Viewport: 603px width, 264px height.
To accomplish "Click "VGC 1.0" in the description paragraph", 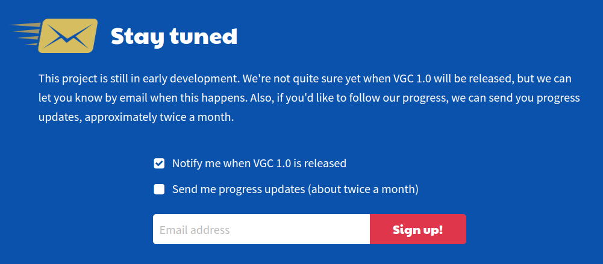I will [x=413, y=79].
